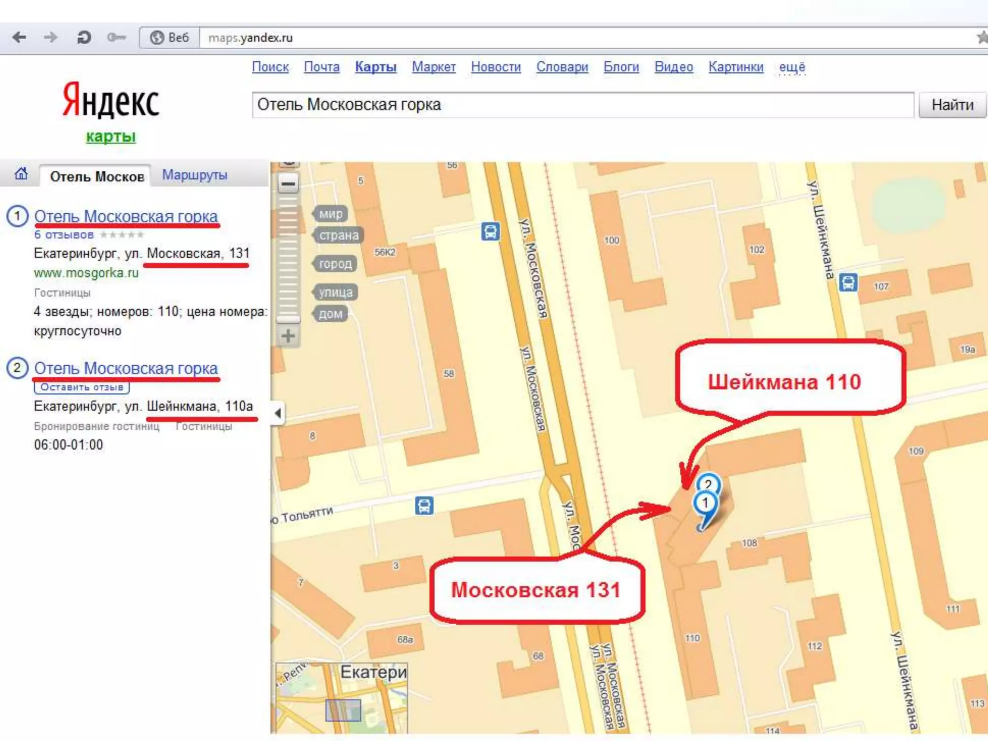
Task: Click the browser back arrow
Action: point(19,37)
